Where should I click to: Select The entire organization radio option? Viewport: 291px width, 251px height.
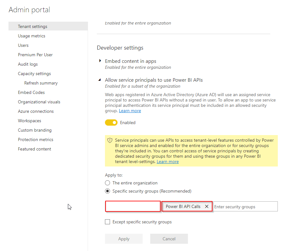(107, 183)
